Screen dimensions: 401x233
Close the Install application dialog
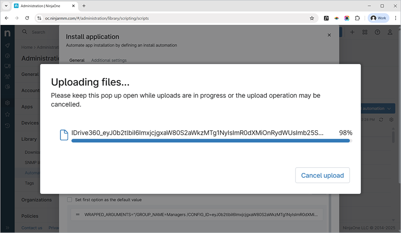[x=329, y=35]
